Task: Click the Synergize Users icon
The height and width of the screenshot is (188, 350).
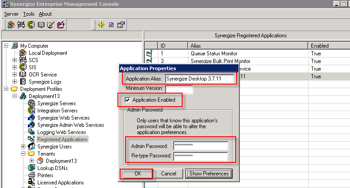Action: pos(31,147)
